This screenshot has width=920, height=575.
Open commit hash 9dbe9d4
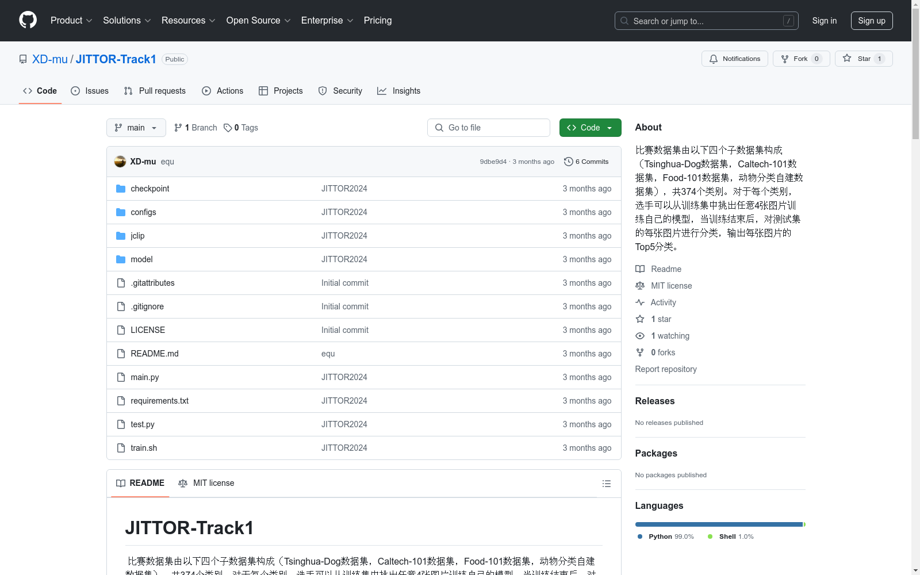tap(493, 162)
